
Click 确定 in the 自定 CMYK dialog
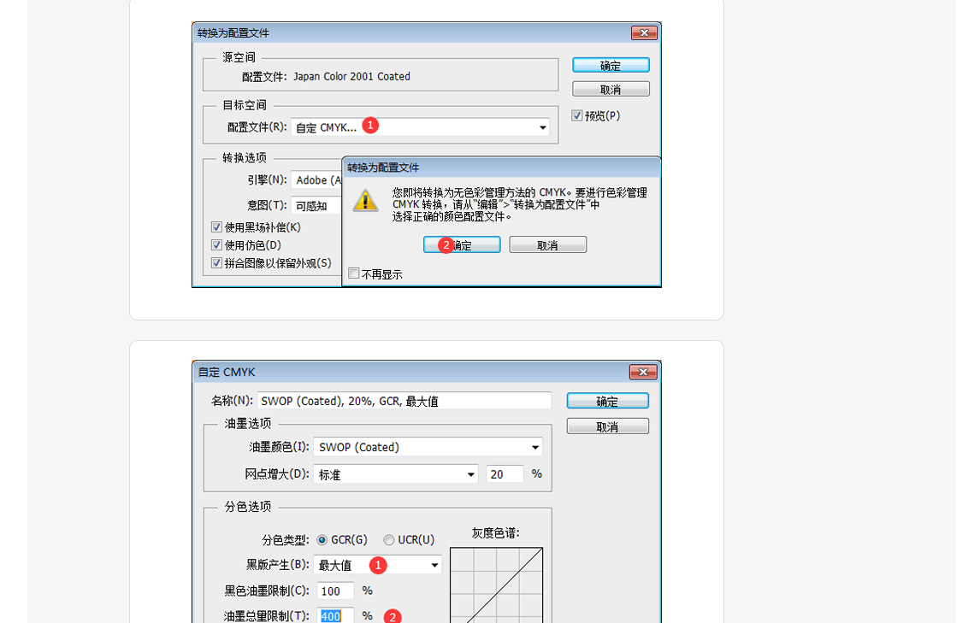607,400
